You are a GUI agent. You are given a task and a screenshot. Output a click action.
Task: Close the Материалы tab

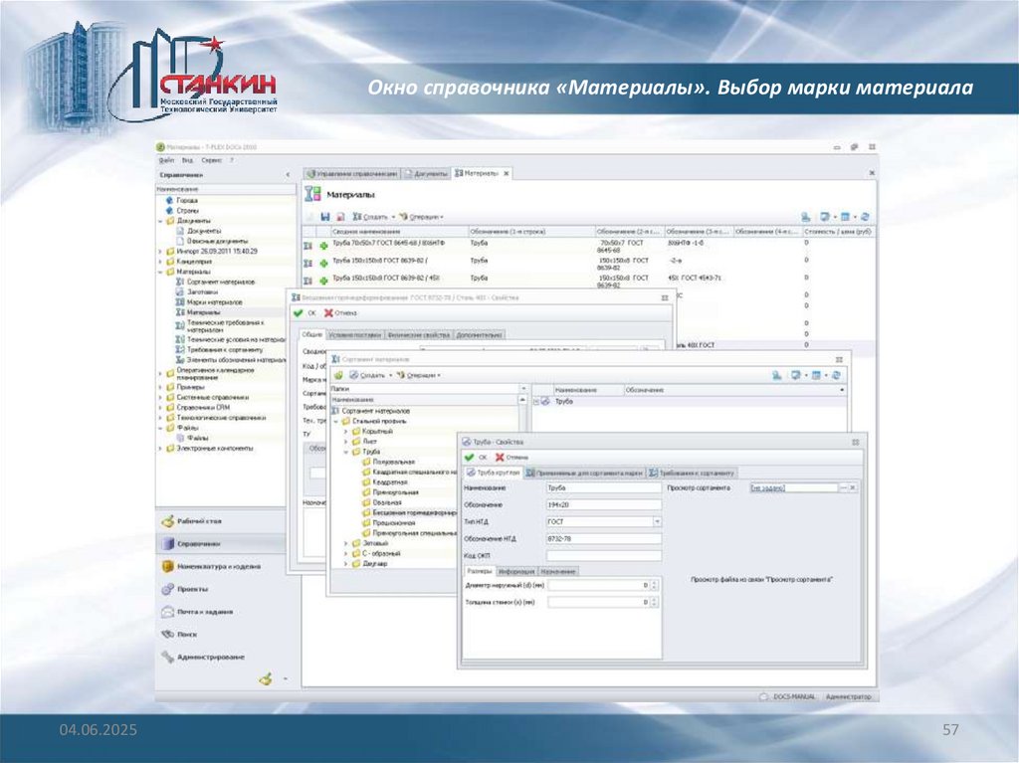[507, 173]
